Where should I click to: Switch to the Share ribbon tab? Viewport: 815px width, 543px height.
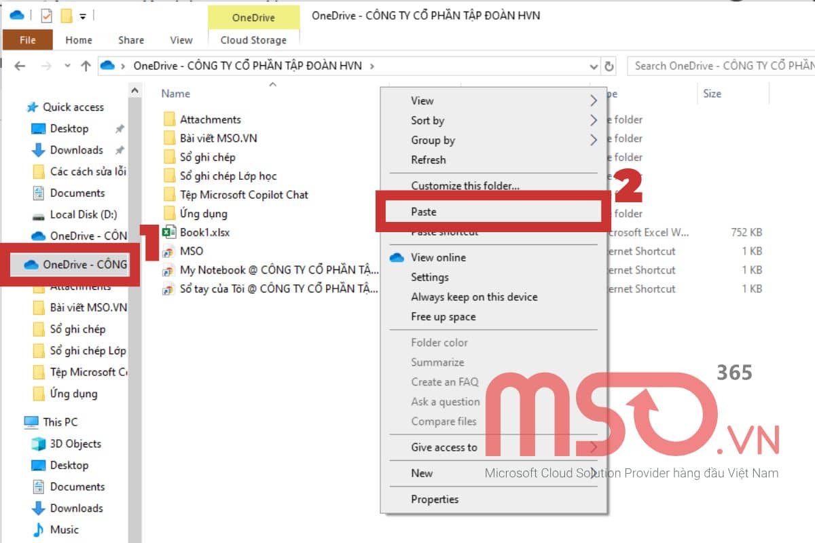[x=130, y=40]
